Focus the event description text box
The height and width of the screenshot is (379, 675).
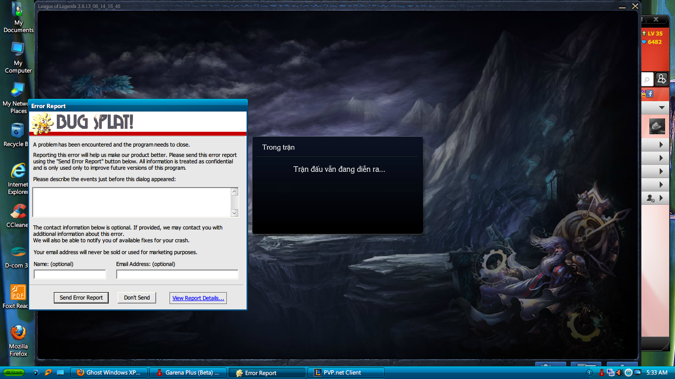pyautogui.click(x=131, y=202)
